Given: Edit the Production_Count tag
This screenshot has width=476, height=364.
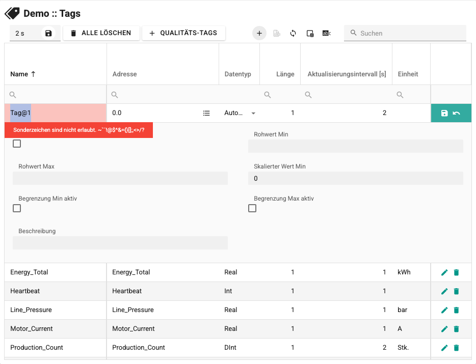Looking at the screenshot, I should [x=444, y=348].
